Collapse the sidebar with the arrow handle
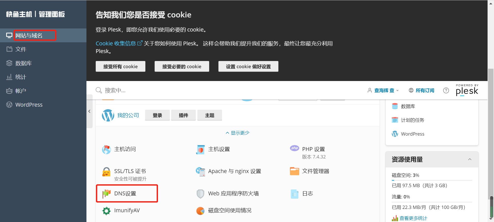The width and height of the screenshot is (494, 222). coord(89,111)
